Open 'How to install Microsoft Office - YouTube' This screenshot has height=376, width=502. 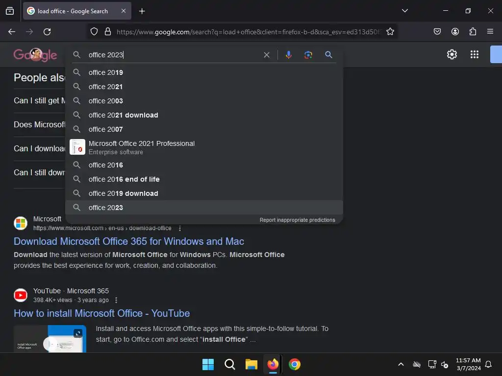101,313
